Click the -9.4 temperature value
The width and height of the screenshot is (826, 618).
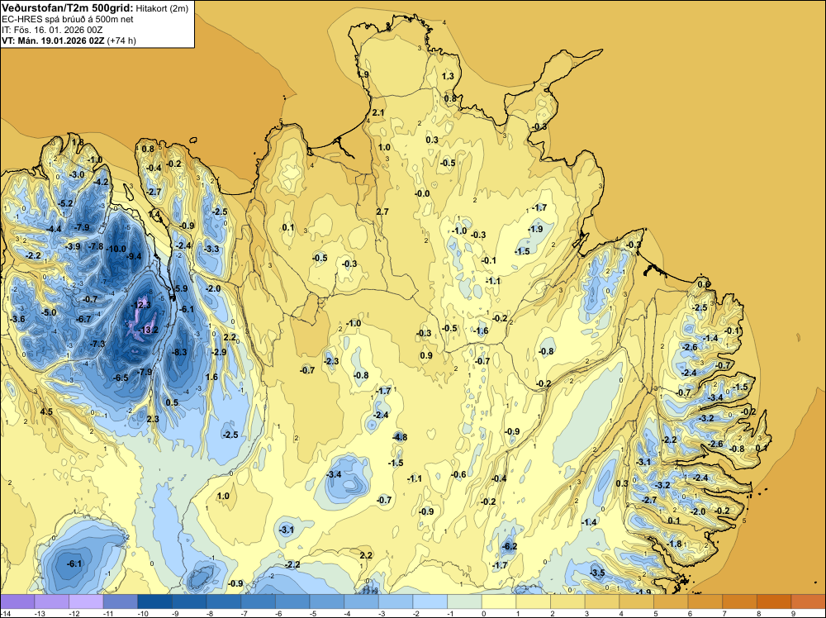pos(135,257)
